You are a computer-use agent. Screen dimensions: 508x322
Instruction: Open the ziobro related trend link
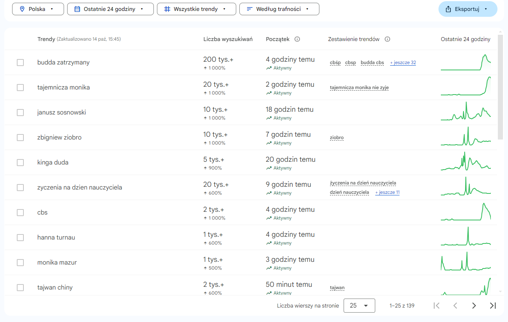337,138
